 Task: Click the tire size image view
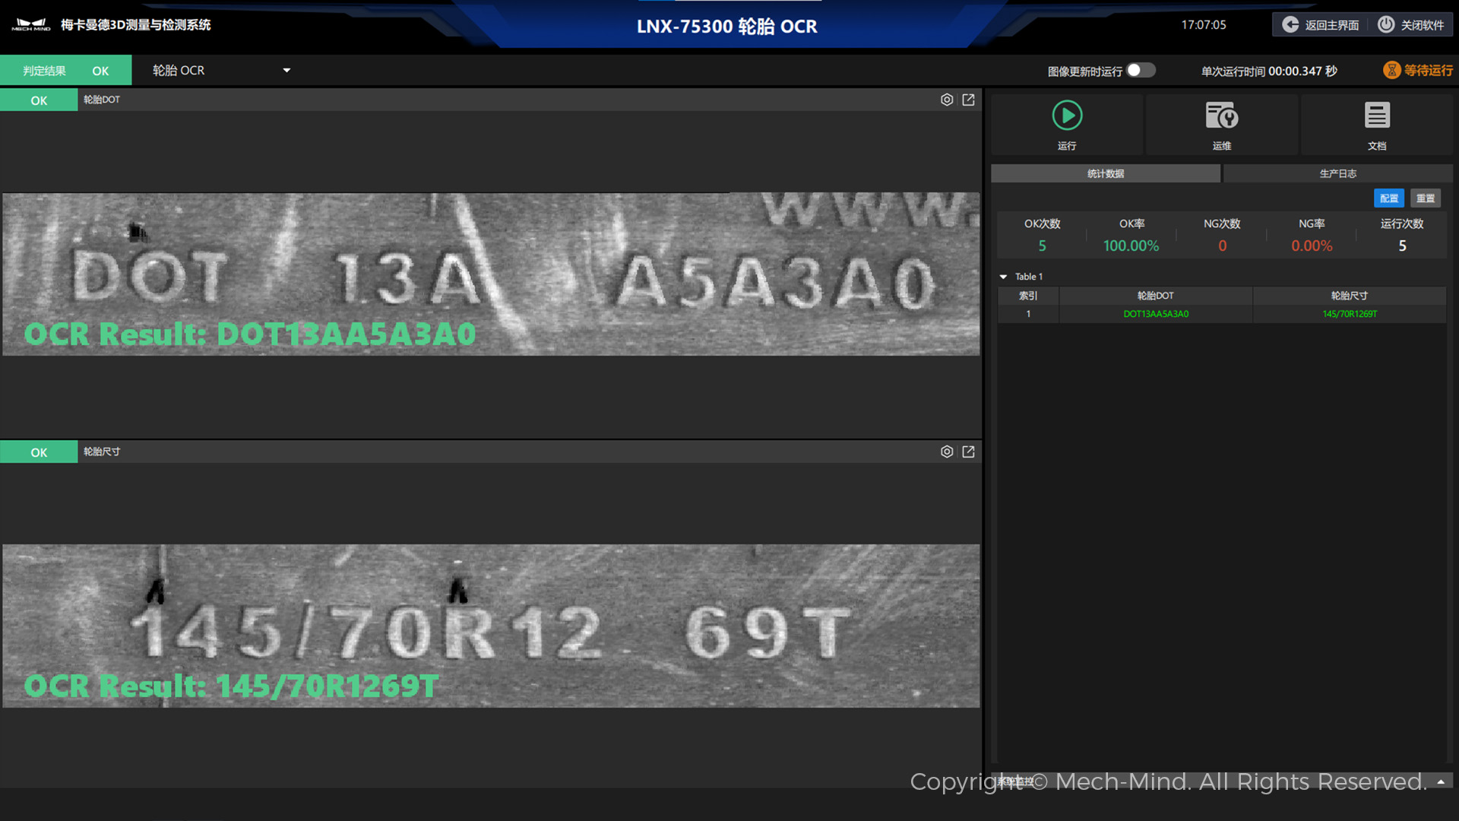tap(491, 626)
